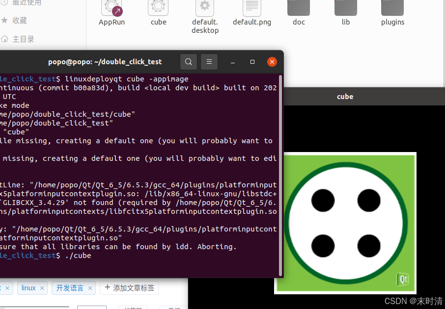Click the file name label default.png
The image size is (445, 309).
pyautogui.click(x=252, y=22)
